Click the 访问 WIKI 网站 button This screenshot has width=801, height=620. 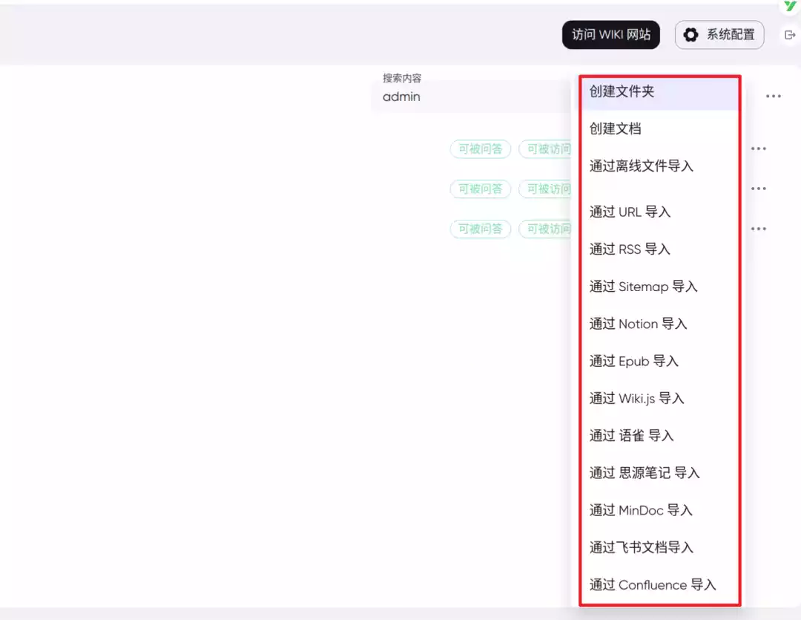click(x=610, y=34)
